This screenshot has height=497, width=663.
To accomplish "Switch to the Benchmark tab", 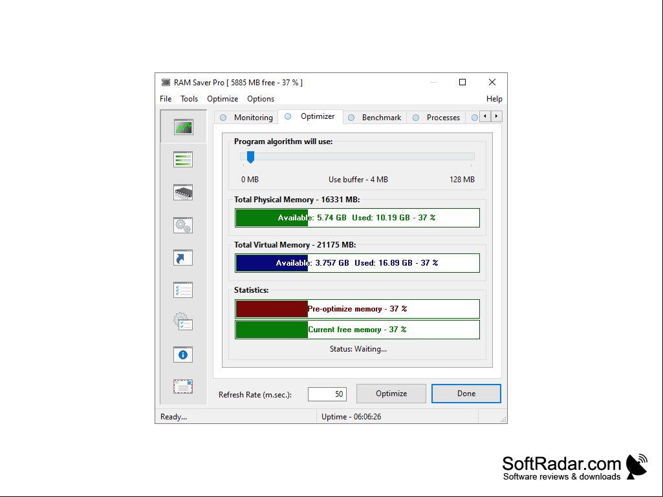I will 375,118.
